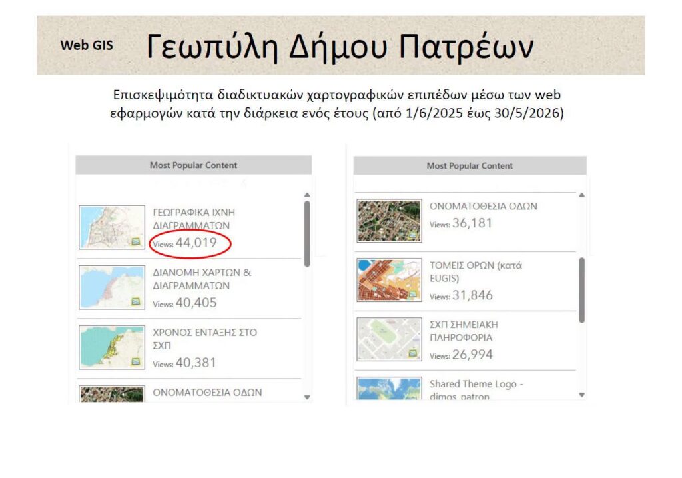Open Shared Theme Logo - dimos_patron title
Viewport: 682px width, 478px height.
(x=476, y=390)
